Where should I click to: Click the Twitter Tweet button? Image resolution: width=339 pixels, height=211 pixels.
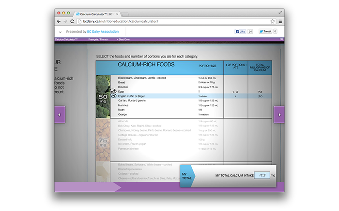click(265, 31)
